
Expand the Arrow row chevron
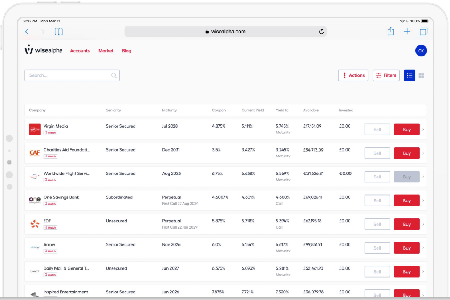(x=423, y=248)
